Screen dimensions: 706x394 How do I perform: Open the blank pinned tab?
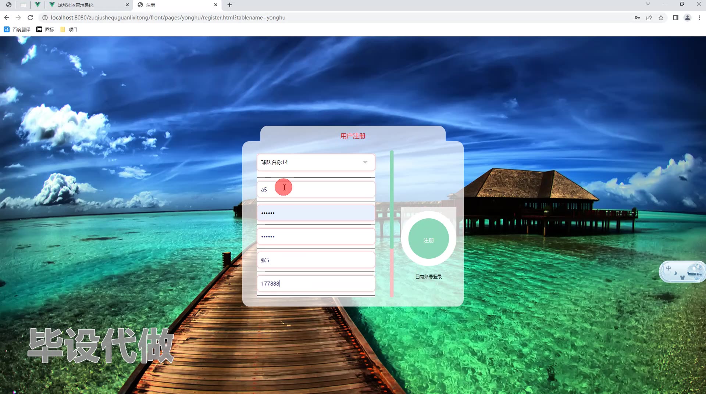23,5
